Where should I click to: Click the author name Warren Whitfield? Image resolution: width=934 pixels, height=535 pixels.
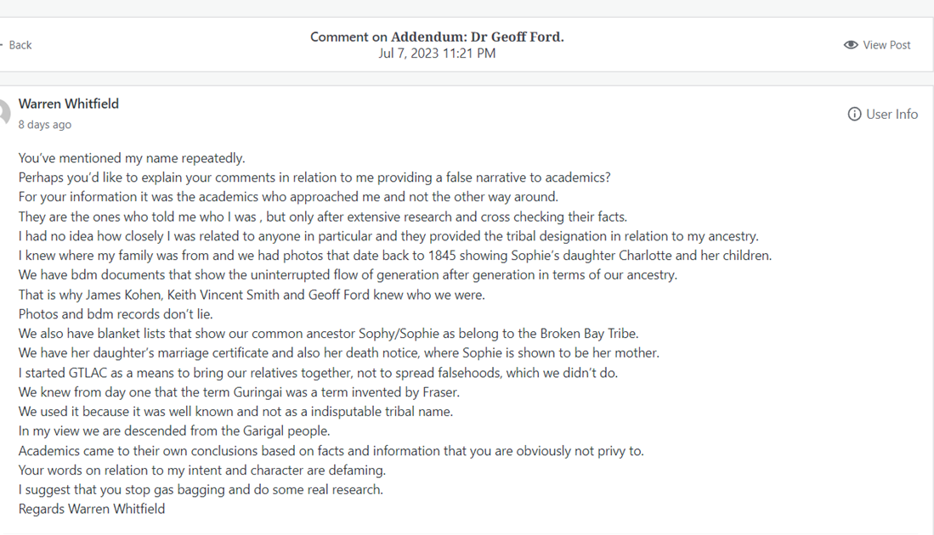tap(69, 104)
